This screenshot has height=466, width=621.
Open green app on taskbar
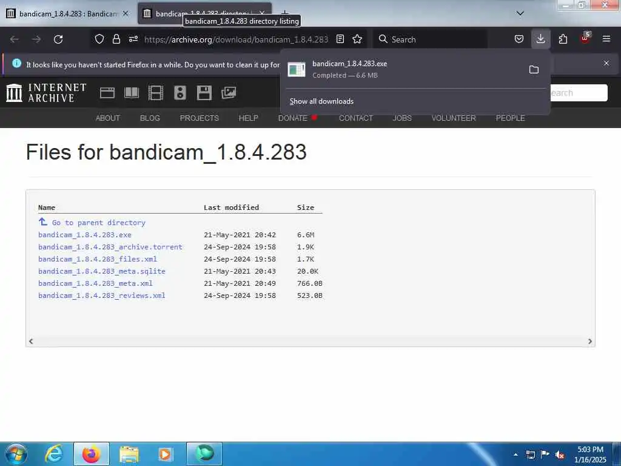(204, 454)
